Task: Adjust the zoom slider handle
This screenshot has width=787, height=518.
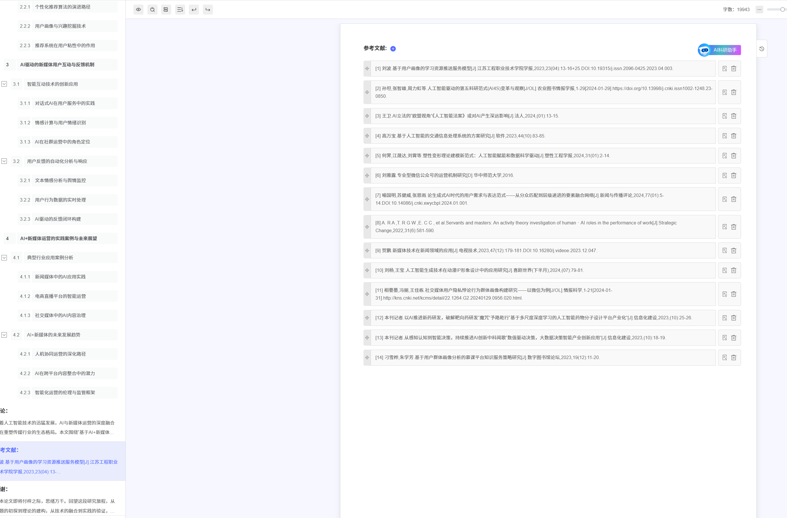Action: click(782, 10)
